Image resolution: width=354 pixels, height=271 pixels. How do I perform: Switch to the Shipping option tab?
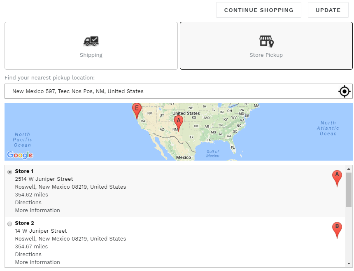coord(91,46)
